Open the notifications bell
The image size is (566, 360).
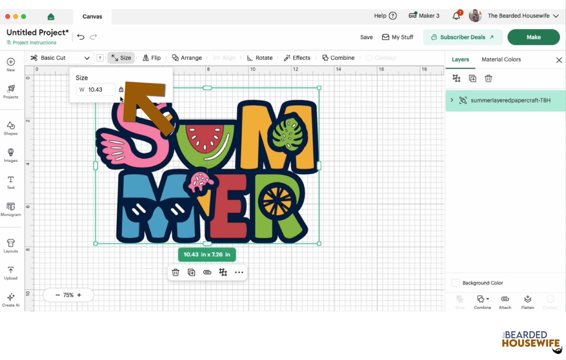(x=457, y=16)
